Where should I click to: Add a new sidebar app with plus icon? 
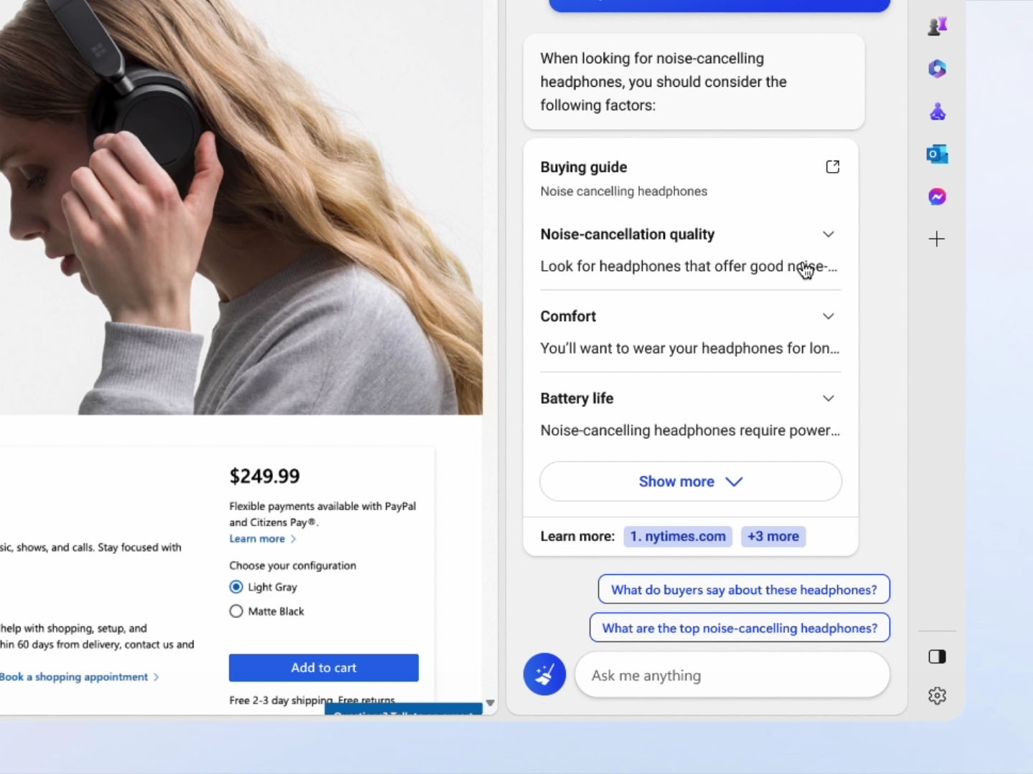(x=937, y=239)
